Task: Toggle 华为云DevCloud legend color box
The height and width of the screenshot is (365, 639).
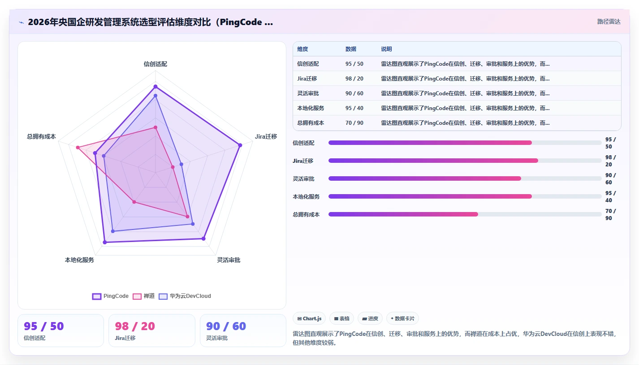Action: 163,296
